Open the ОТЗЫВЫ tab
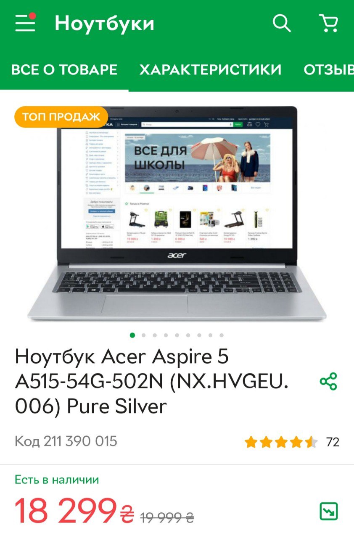Viewport: 354px width, 538px height. click(x=329, y=69)
